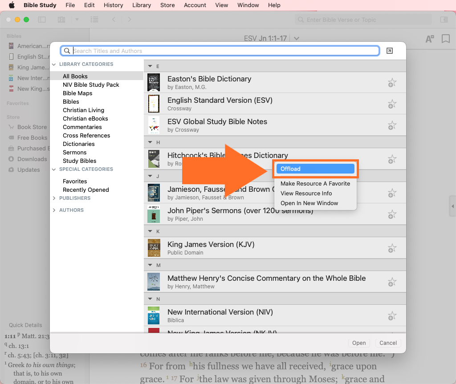
Task: Choose View Resource Info menu entry
Action: [x=306, y=194]
